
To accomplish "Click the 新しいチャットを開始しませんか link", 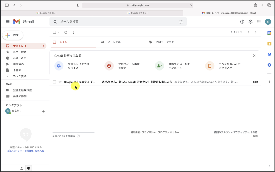I will pyautogui.click(x=26, y=151).
